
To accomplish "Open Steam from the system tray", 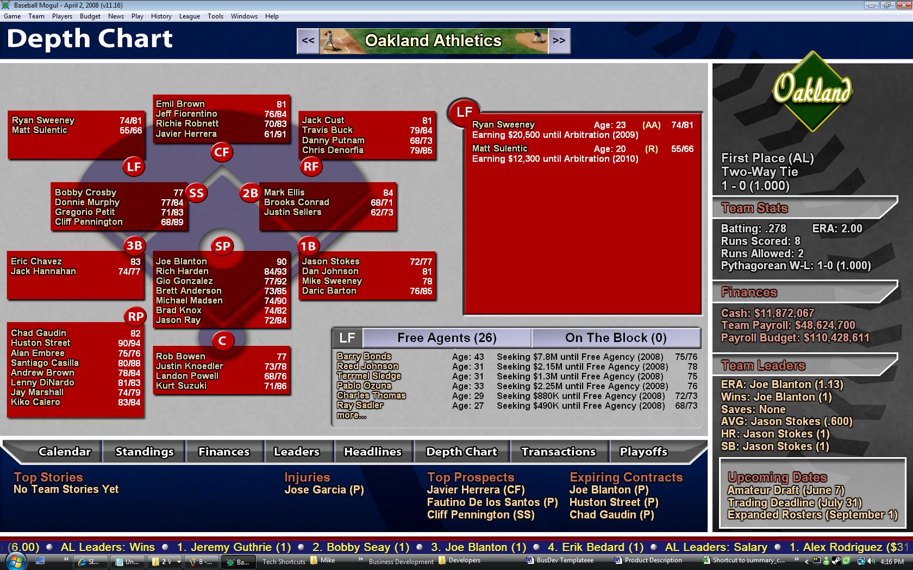I will (x=836, y=561).
